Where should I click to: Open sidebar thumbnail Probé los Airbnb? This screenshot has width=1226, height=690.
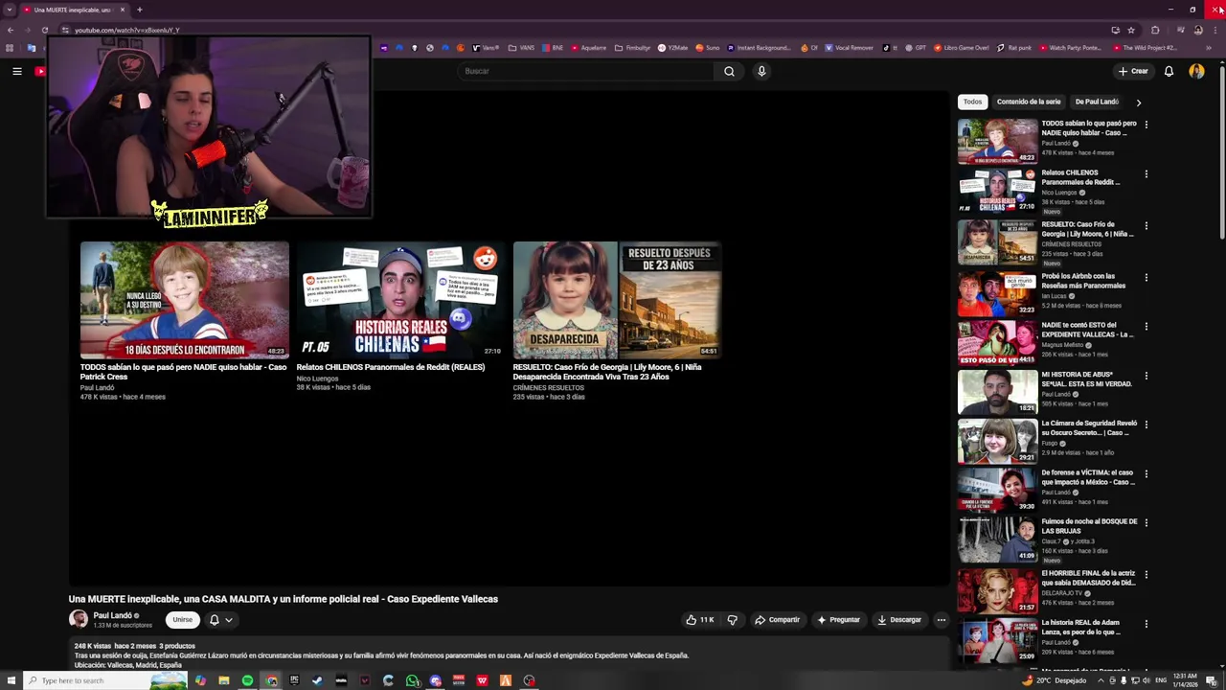tap(997, 293)
